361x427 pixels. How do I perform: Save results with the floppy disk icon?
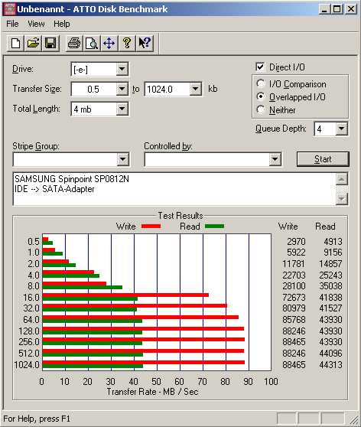tap(50, 43)
